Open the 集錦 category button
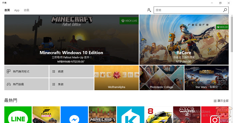The width and height of the screenshot is (233, 123). (x=71, y=84)
